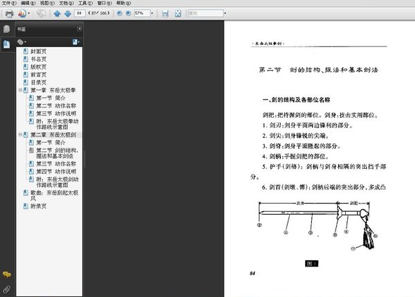Screen dimensions: 415x297
Task: Select the 附录页 bookmark
Action: pyautogui.click(x=38, y=206)
